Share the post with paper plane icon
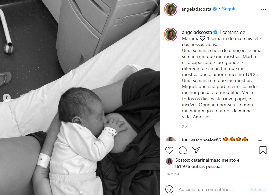 pyautogui.click(x=196, y=150)
